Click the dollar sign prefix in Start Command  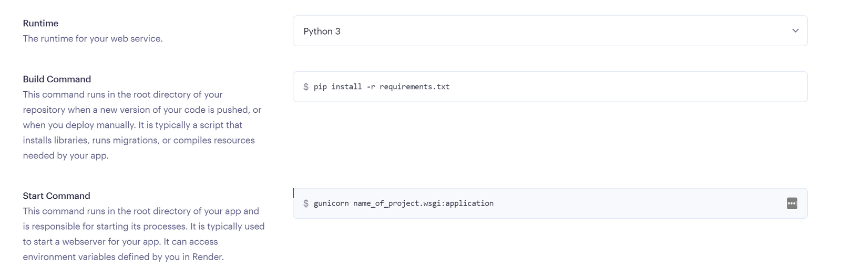point(306,203)
